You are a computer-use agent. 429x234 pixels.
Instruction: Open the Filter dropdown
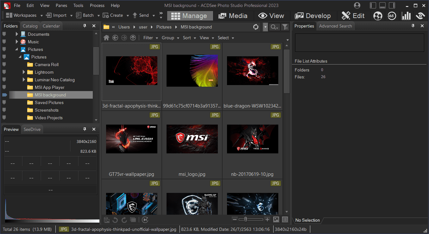[x=150, y=38]
